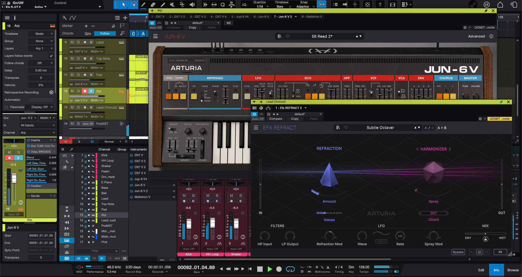Click the mix lock icon in Efx Refract
This screenshot has width=522, height=277.
[x=486, y=239]
